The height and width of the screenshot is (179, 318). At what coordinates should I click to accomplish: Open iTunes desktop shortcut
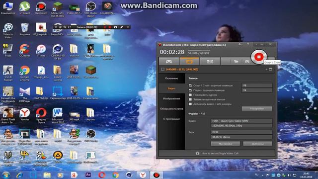coord(41,50)
